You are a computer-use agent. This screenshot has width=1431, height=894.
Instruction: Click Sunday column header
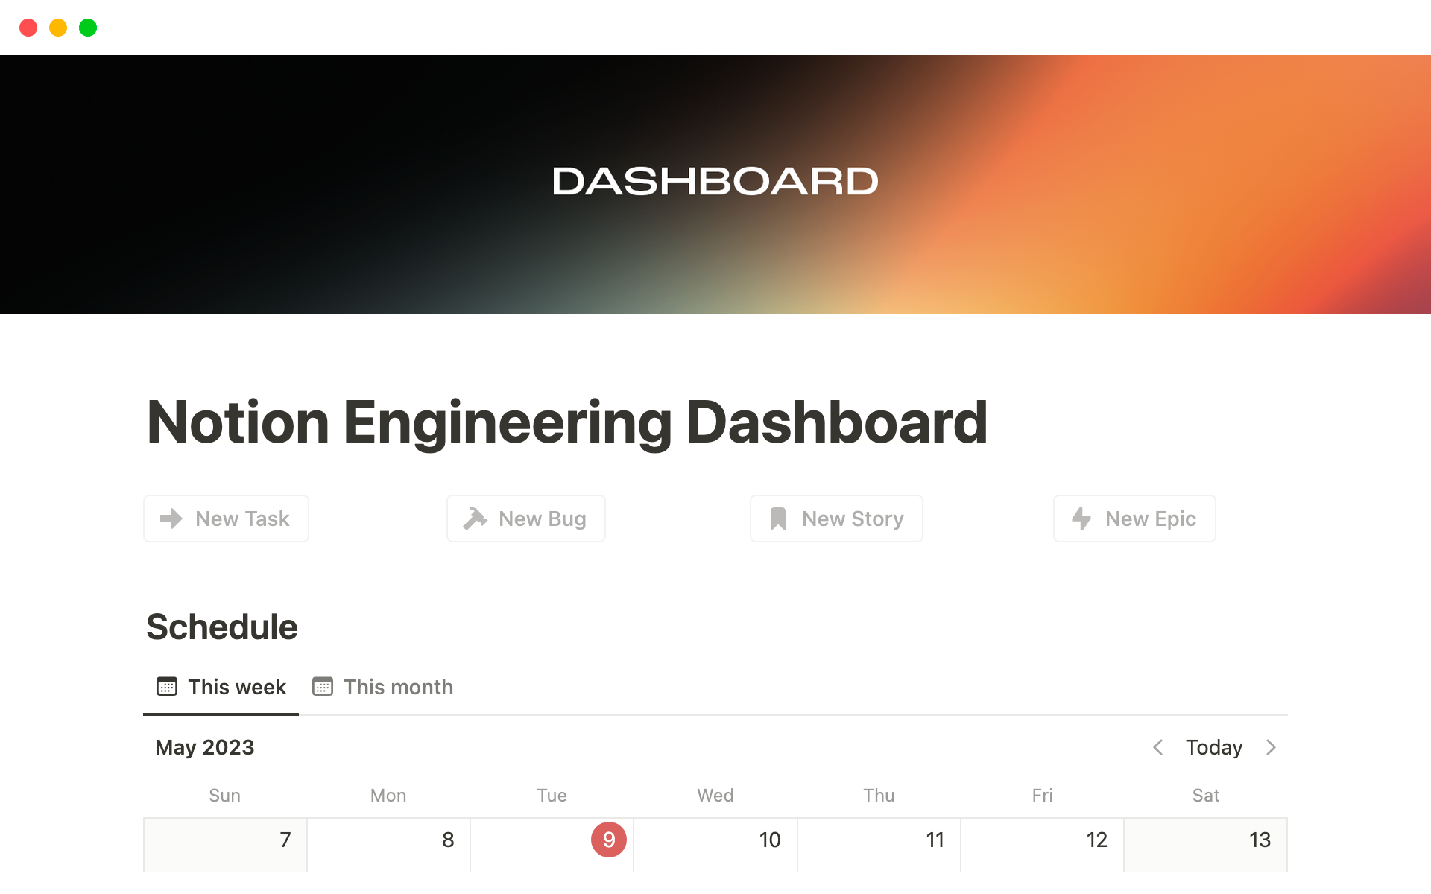tap(223, 795)
